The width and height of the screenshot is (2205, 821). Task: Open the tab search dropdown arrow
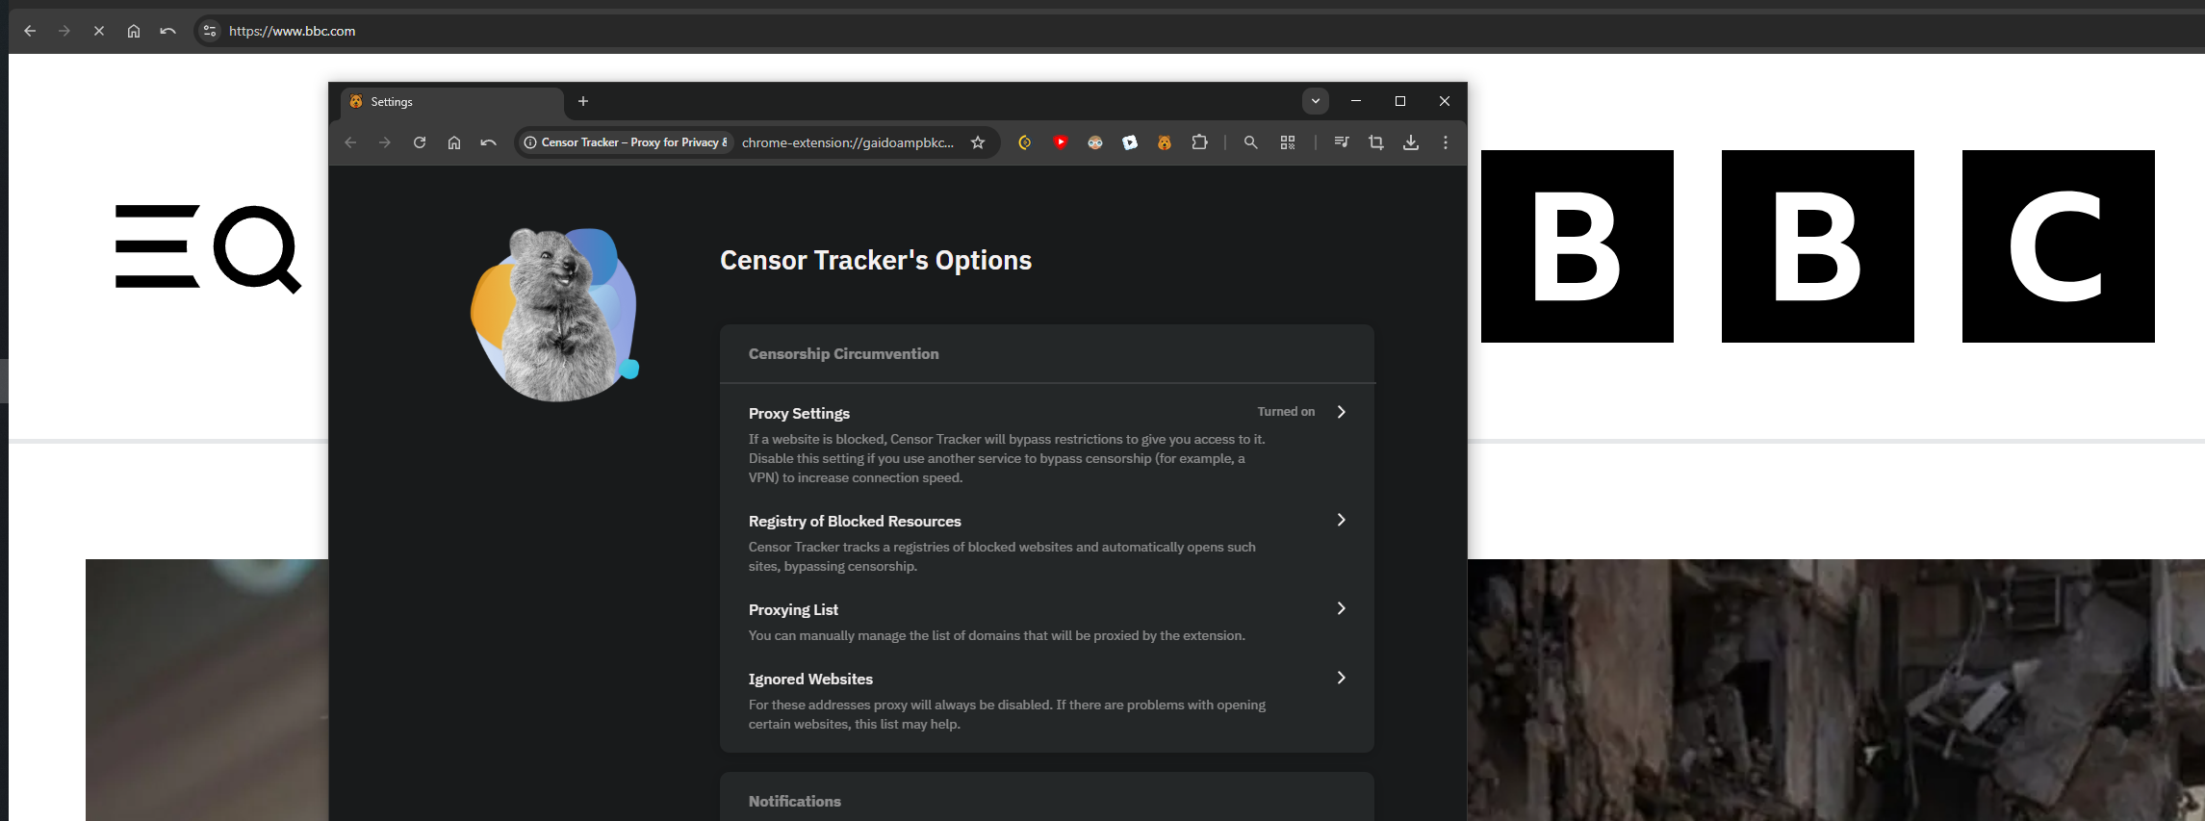click(x=1316, y=101)
